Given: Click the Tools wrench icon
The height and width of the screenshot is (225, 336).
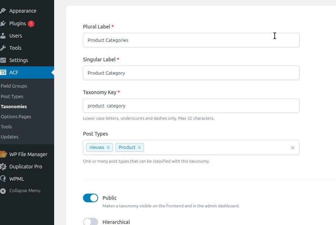Looking at the screenshot, I should point(3,48).
